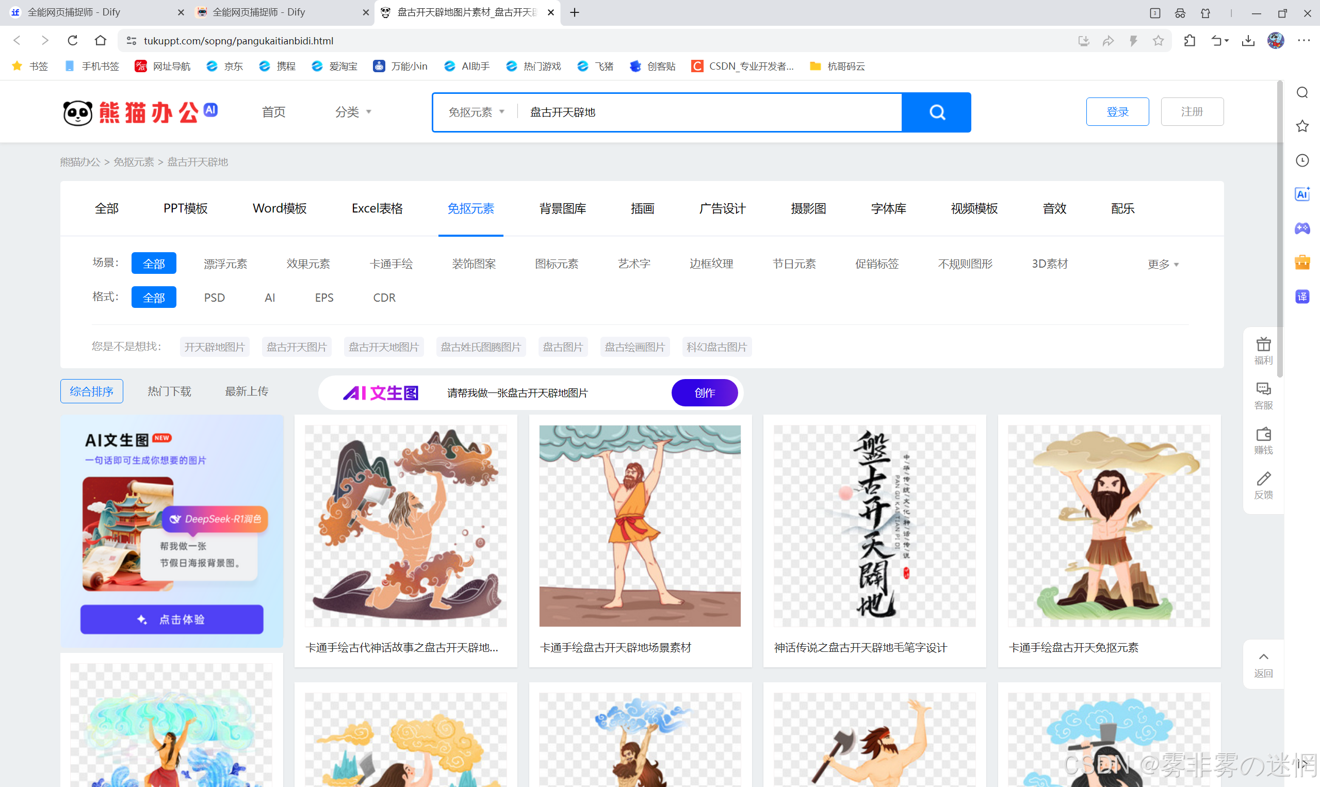Click the user profile avatar
The height and width of the screenshot is (787, 1320).
tap(1276, 41)
